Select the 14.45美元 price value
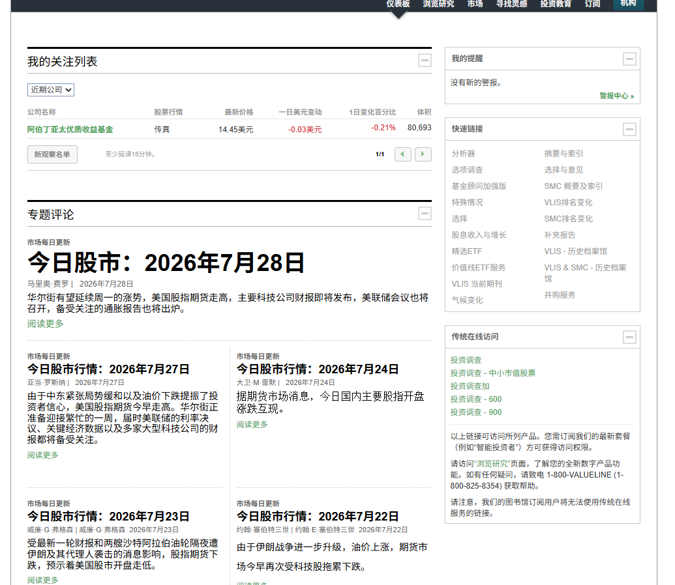Screen dimensions: 675x585 point(235,130)
